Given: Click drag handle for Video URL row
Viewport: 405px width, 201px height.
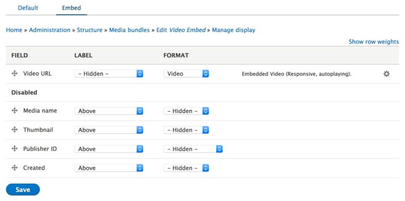Looking at the screenshot, I should tap(15, 74).
